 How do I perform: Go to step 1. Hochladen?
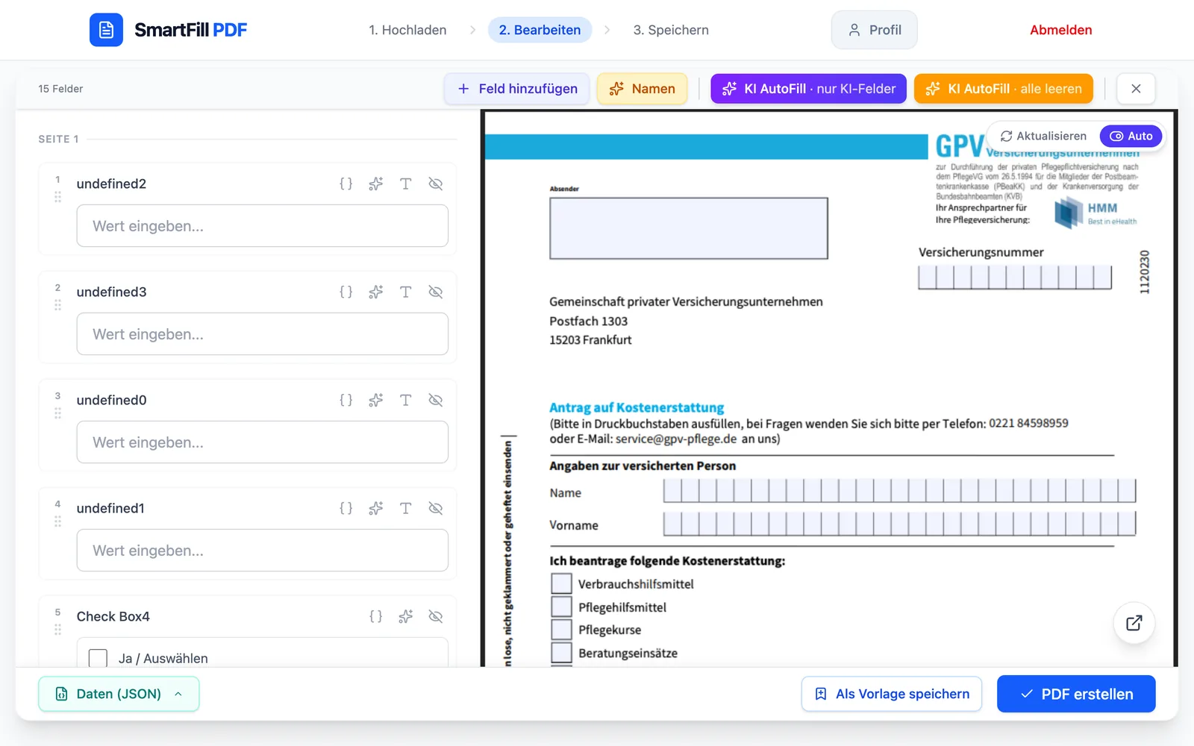[x=407, y=30]
